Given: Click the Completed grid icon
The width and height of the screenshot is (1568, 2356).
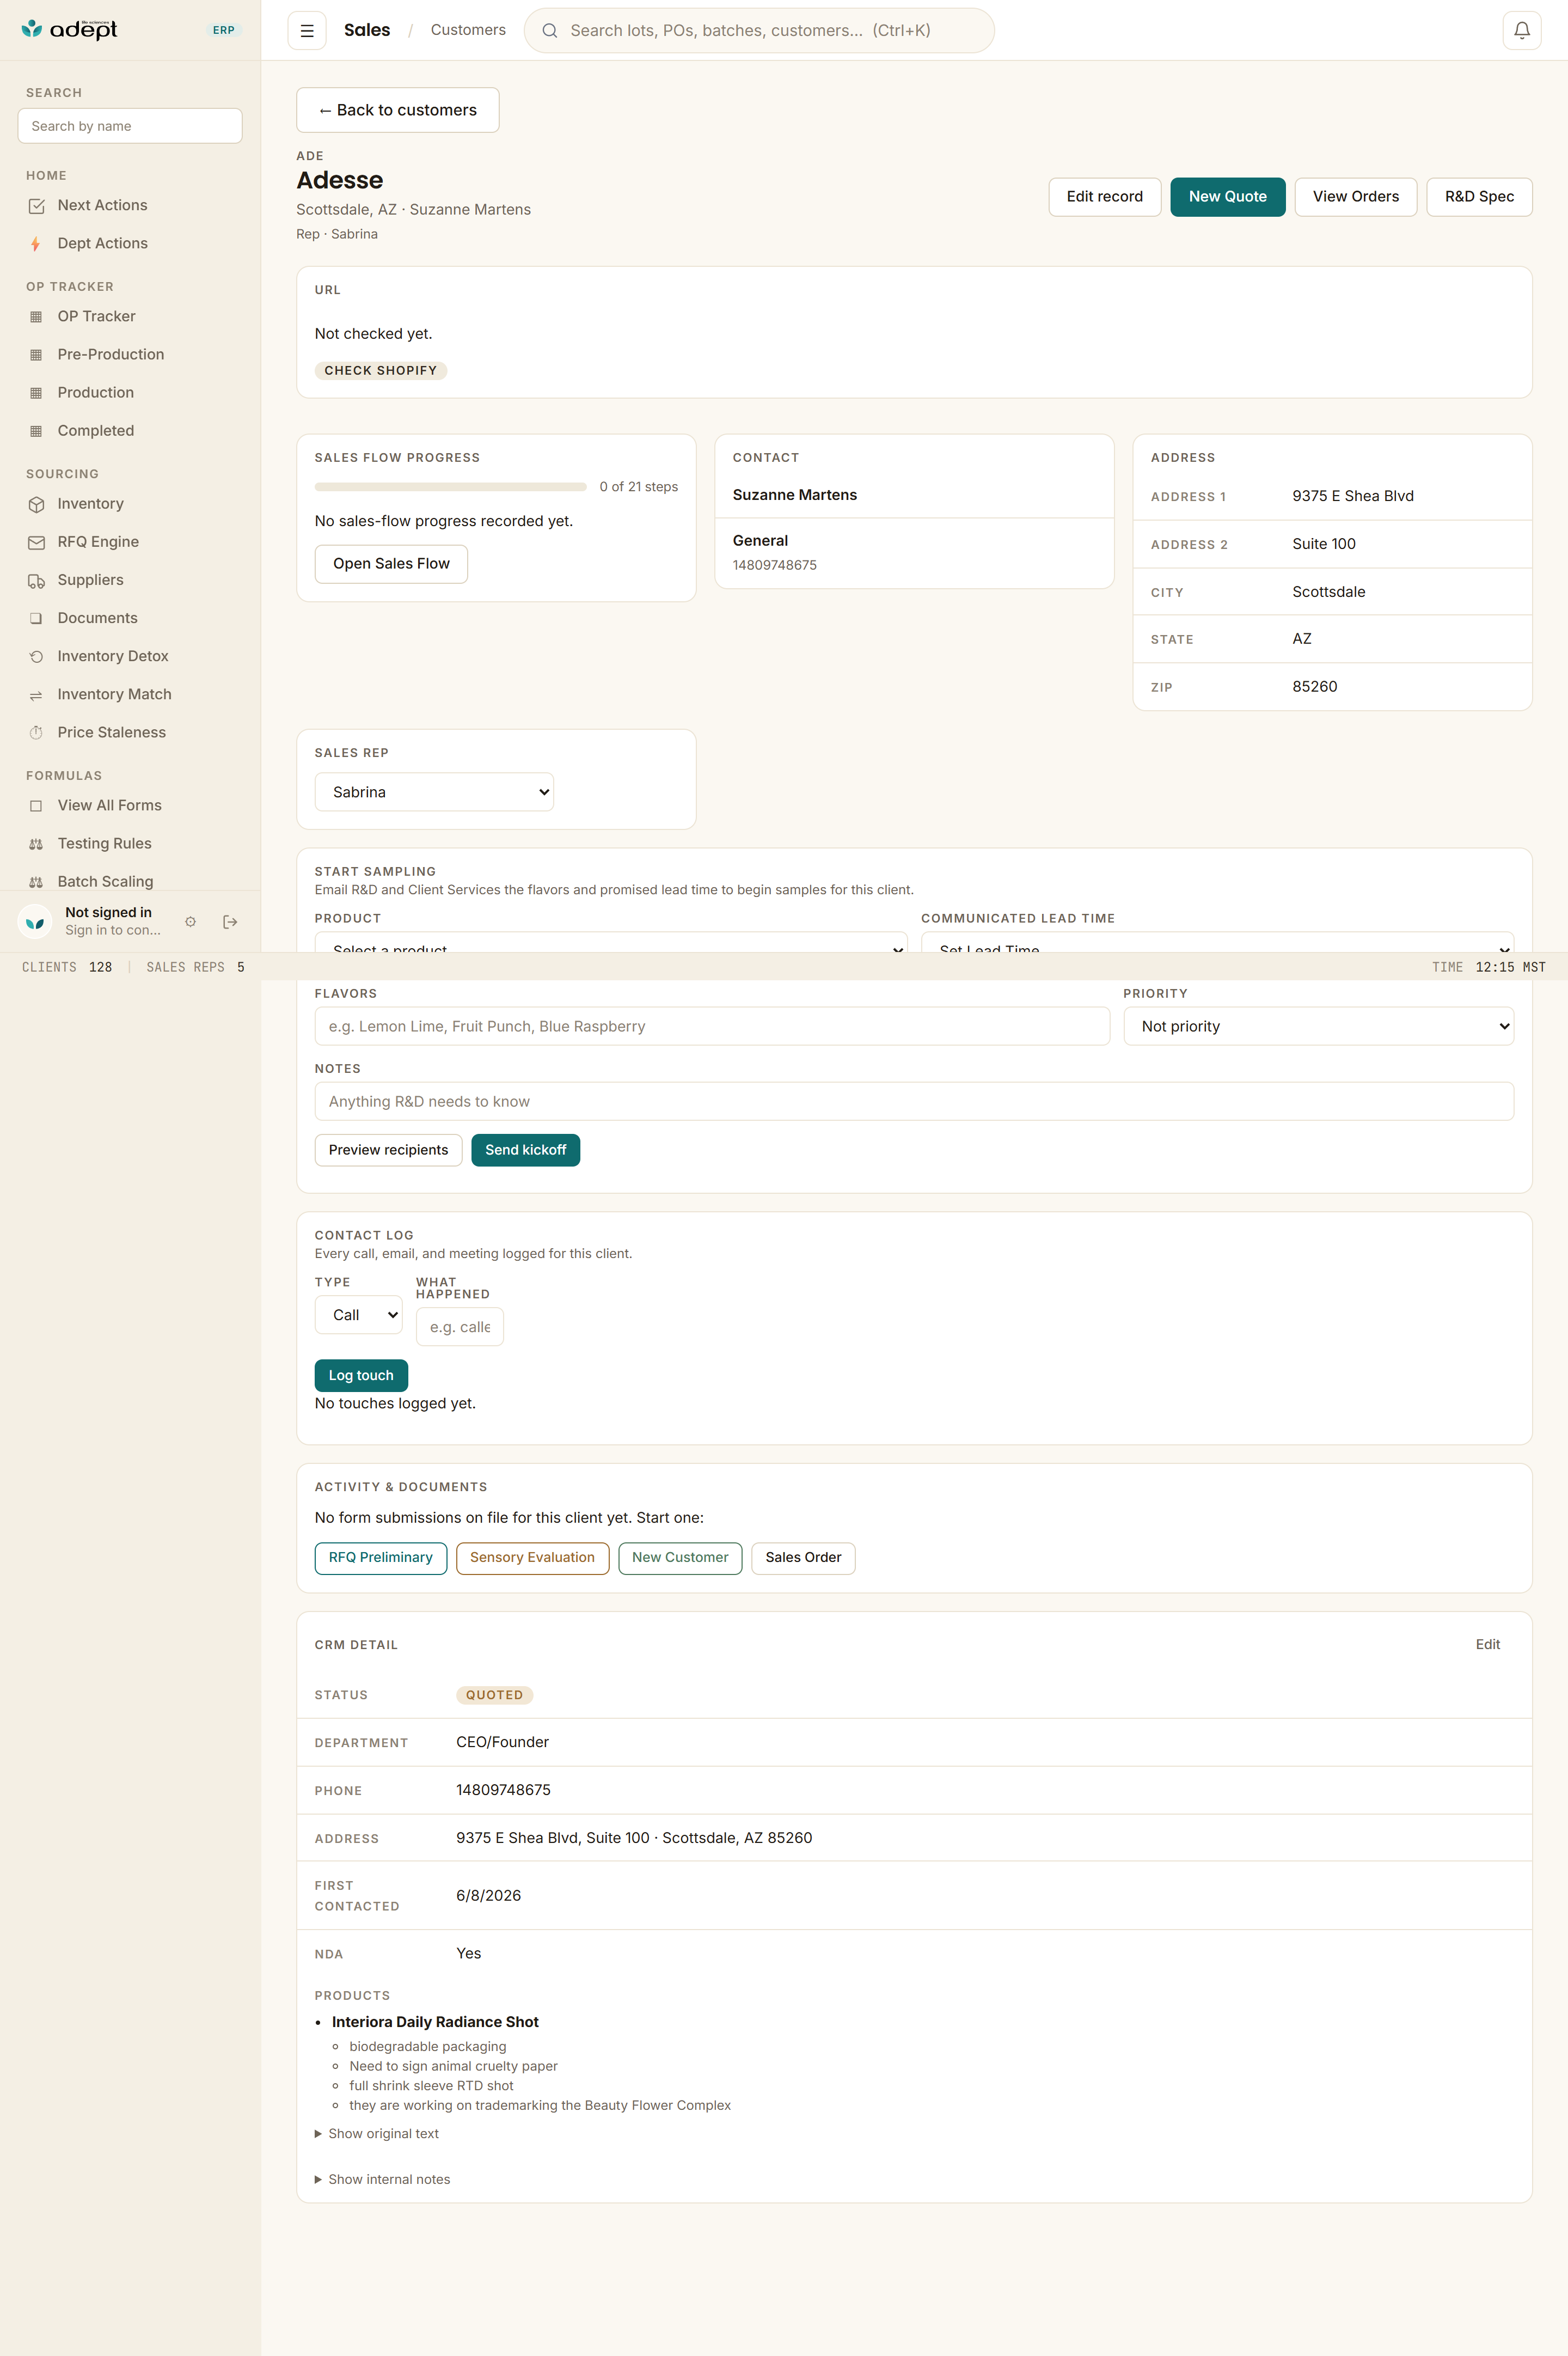Looking at the screenshot, I should (36, 431).
